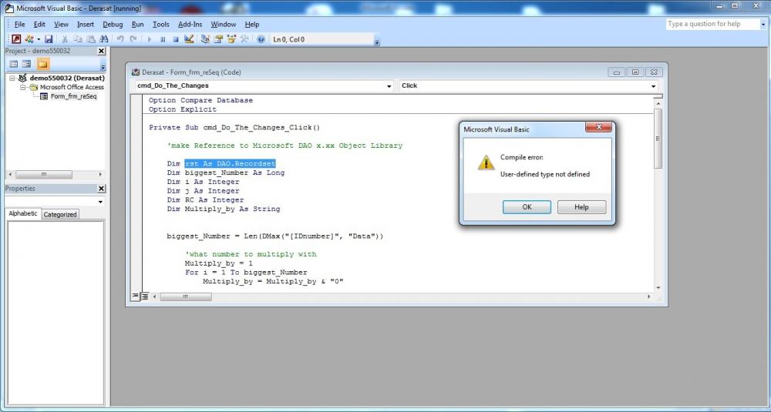Screen dimensions: 771x412
Task: Click the Reset stop icon
Action: [x=176, y=39]
